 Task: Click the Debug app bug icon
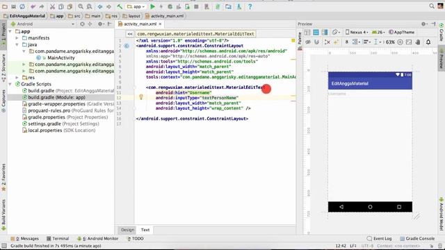(170, 6)
